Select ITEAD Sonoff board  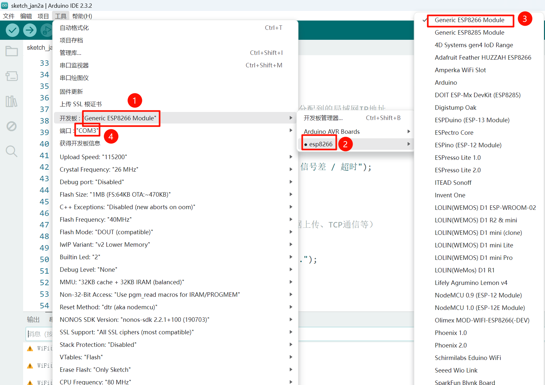point(479,183)
